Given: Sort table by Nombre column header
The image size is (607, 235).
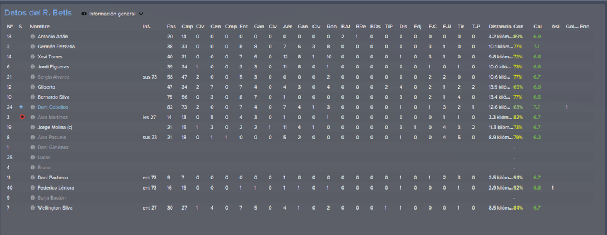Looking at the screenshot, I should coord(40,27).
